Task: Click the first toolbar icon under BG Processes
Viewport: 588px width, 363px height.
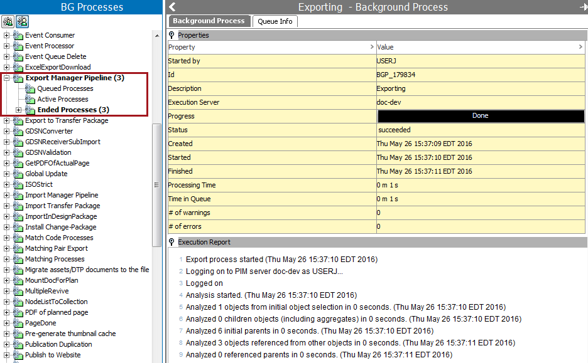Action: coord(8,21)
